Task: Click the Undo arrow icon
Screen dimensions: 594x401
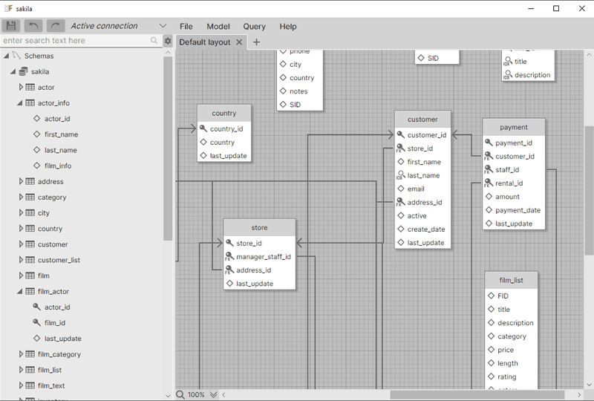Action: pyautogui.click(x=33, y=26)
